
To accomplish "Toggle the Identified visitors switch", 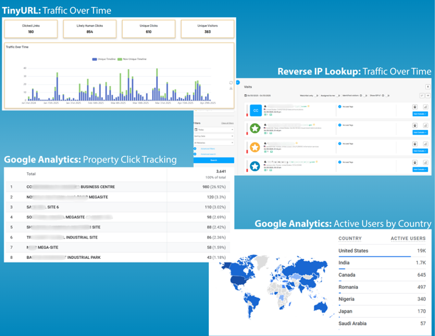I will 365,96.
